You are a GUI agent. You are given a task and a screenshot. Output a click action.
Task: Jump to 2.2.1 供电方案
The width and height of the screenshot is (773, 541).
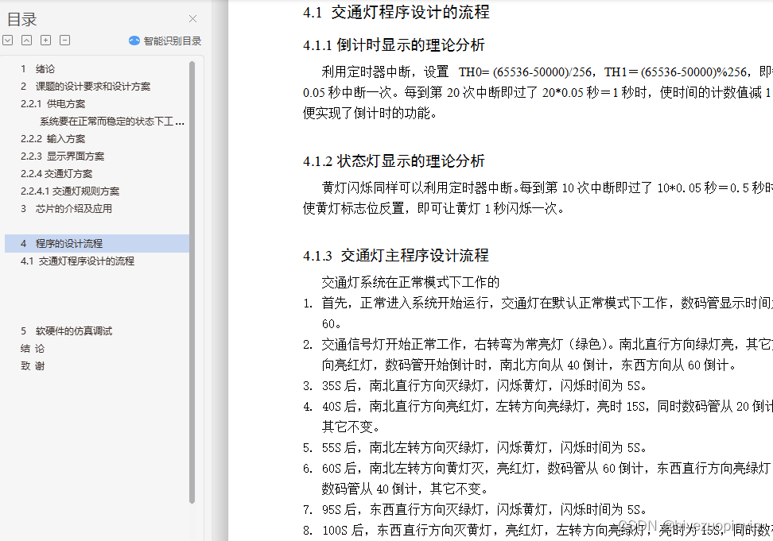point(52,104)
